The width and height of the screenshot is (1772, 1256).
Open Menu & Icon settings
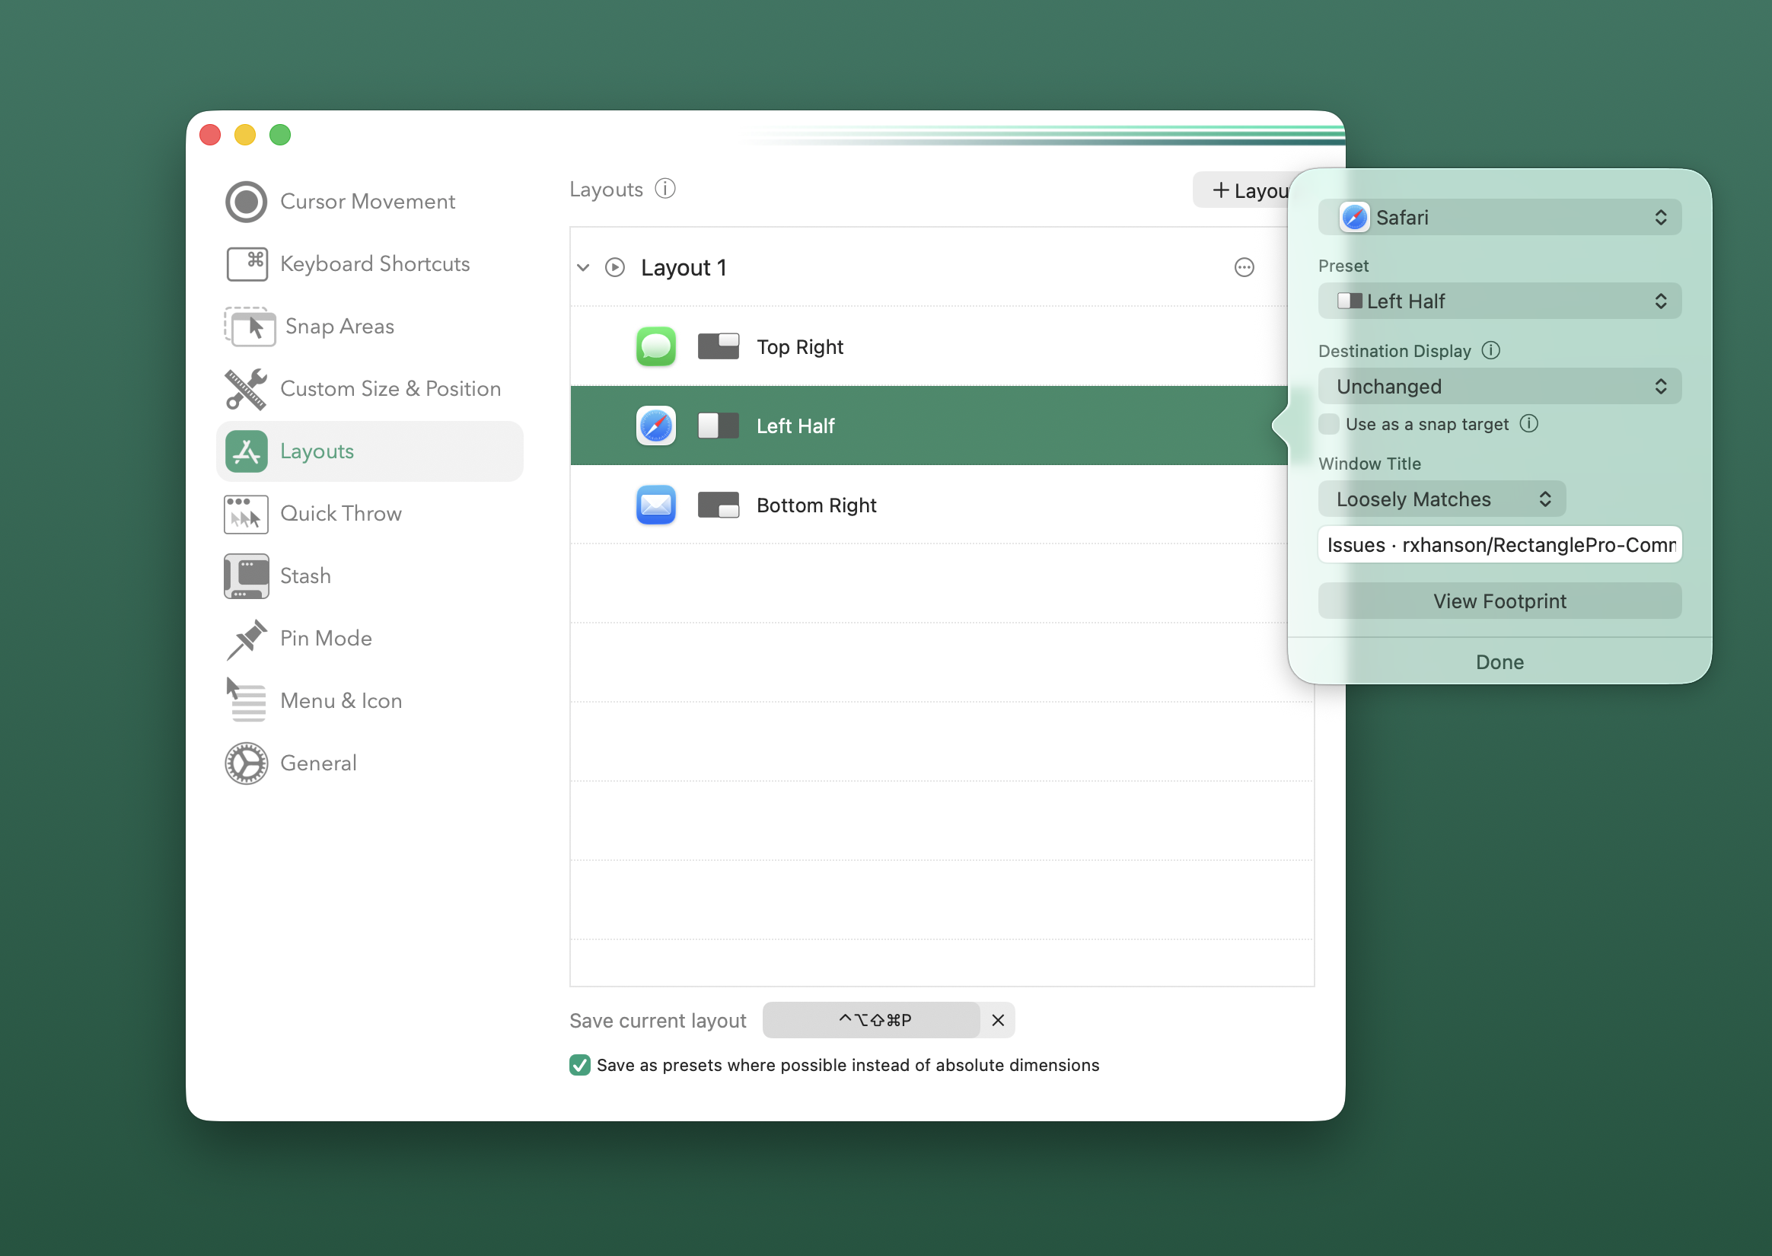click(370, 702)
